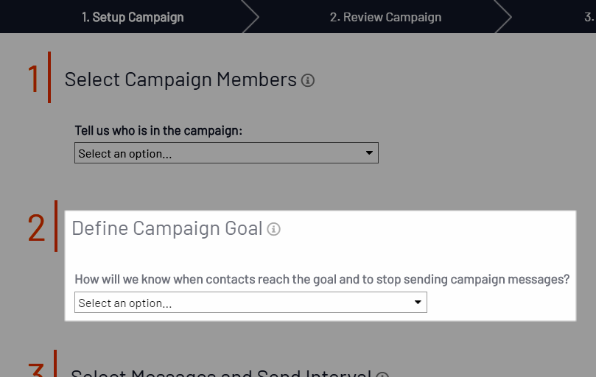
Task: Click the Select Messages and Send Interval heading
Action: (x=221, y=373)
